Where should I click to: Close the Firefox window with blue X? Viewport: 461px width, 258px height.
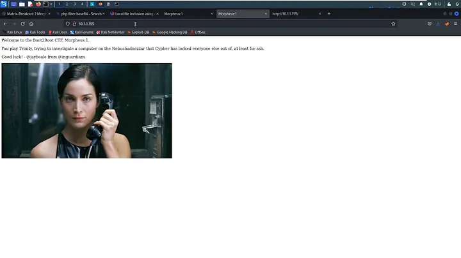click(x=457, y=14)
